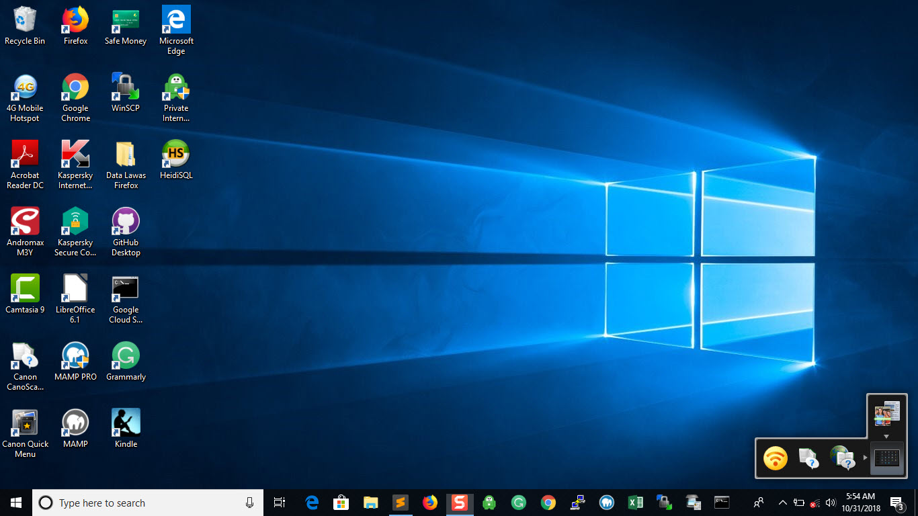Launch Excel from the taskbar
The image size is (918, 516).
click(635, 503)
